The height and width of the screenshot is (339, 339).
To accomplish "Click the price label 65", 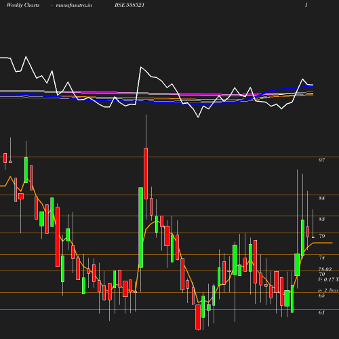I will click(x=322, y=296).
